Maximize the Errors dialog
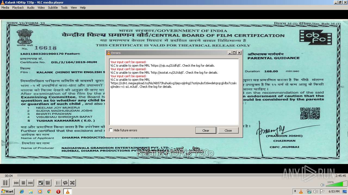 [234, 53]
